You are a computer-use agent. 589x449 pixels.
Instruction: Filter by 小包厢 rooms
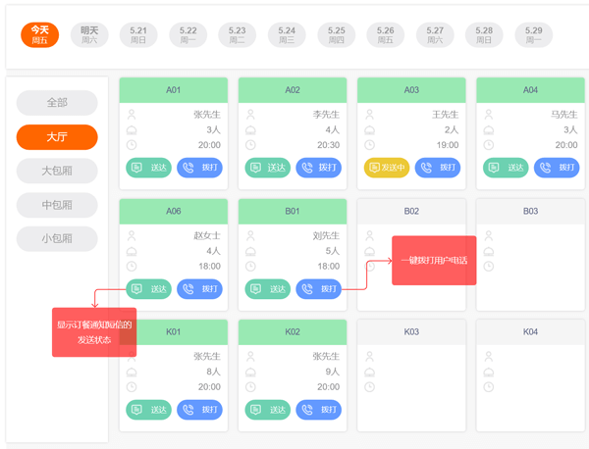point(57,238)
